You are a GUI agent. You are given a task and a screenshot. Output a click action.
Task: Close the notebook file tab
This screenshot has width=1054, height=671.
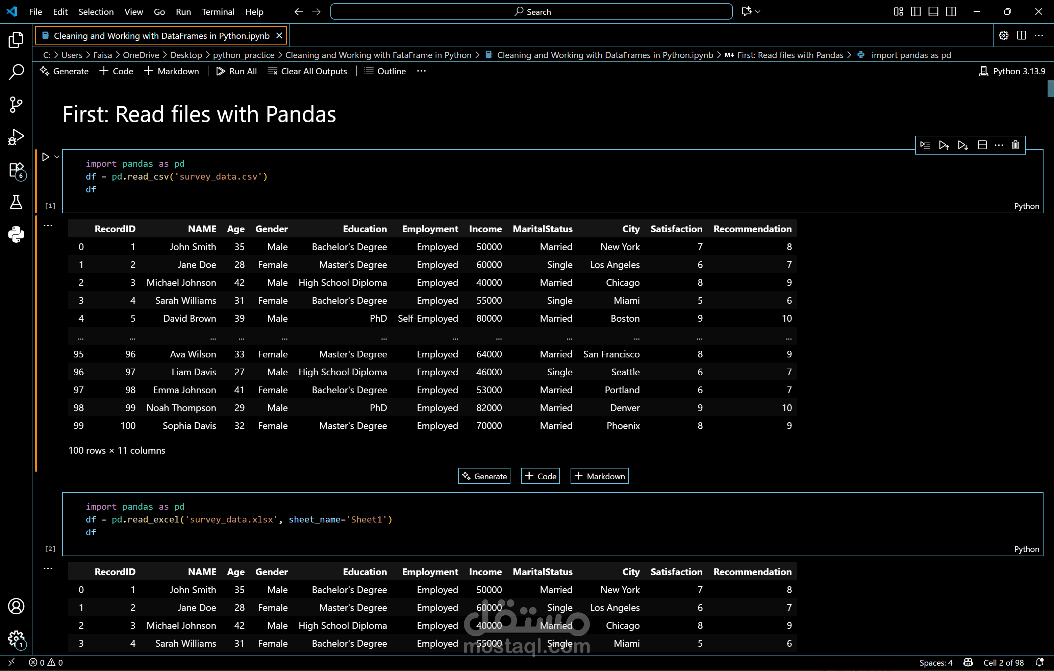pos(279,35)
